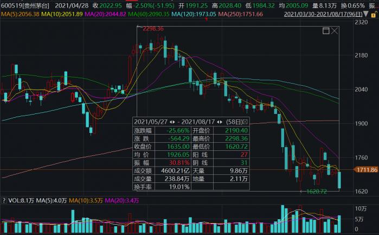Open the date range dropdown triangle
This screenshot has width=379, height=235.
[x=366, y=14]
